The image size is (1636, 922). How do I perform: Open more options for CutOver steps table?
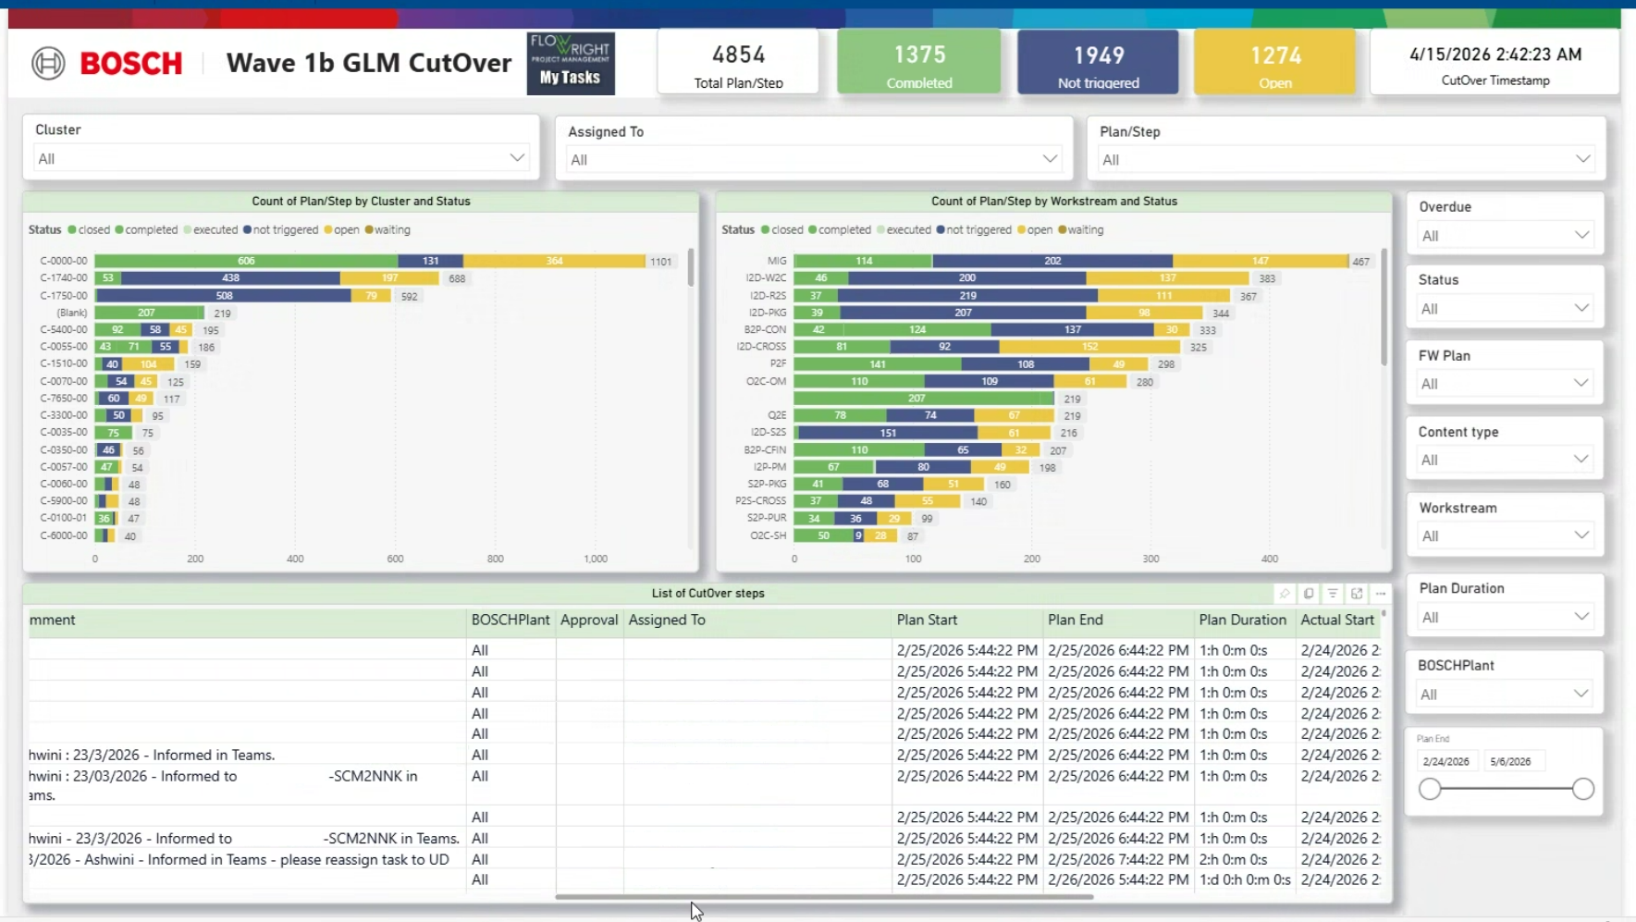point(1381,594)
